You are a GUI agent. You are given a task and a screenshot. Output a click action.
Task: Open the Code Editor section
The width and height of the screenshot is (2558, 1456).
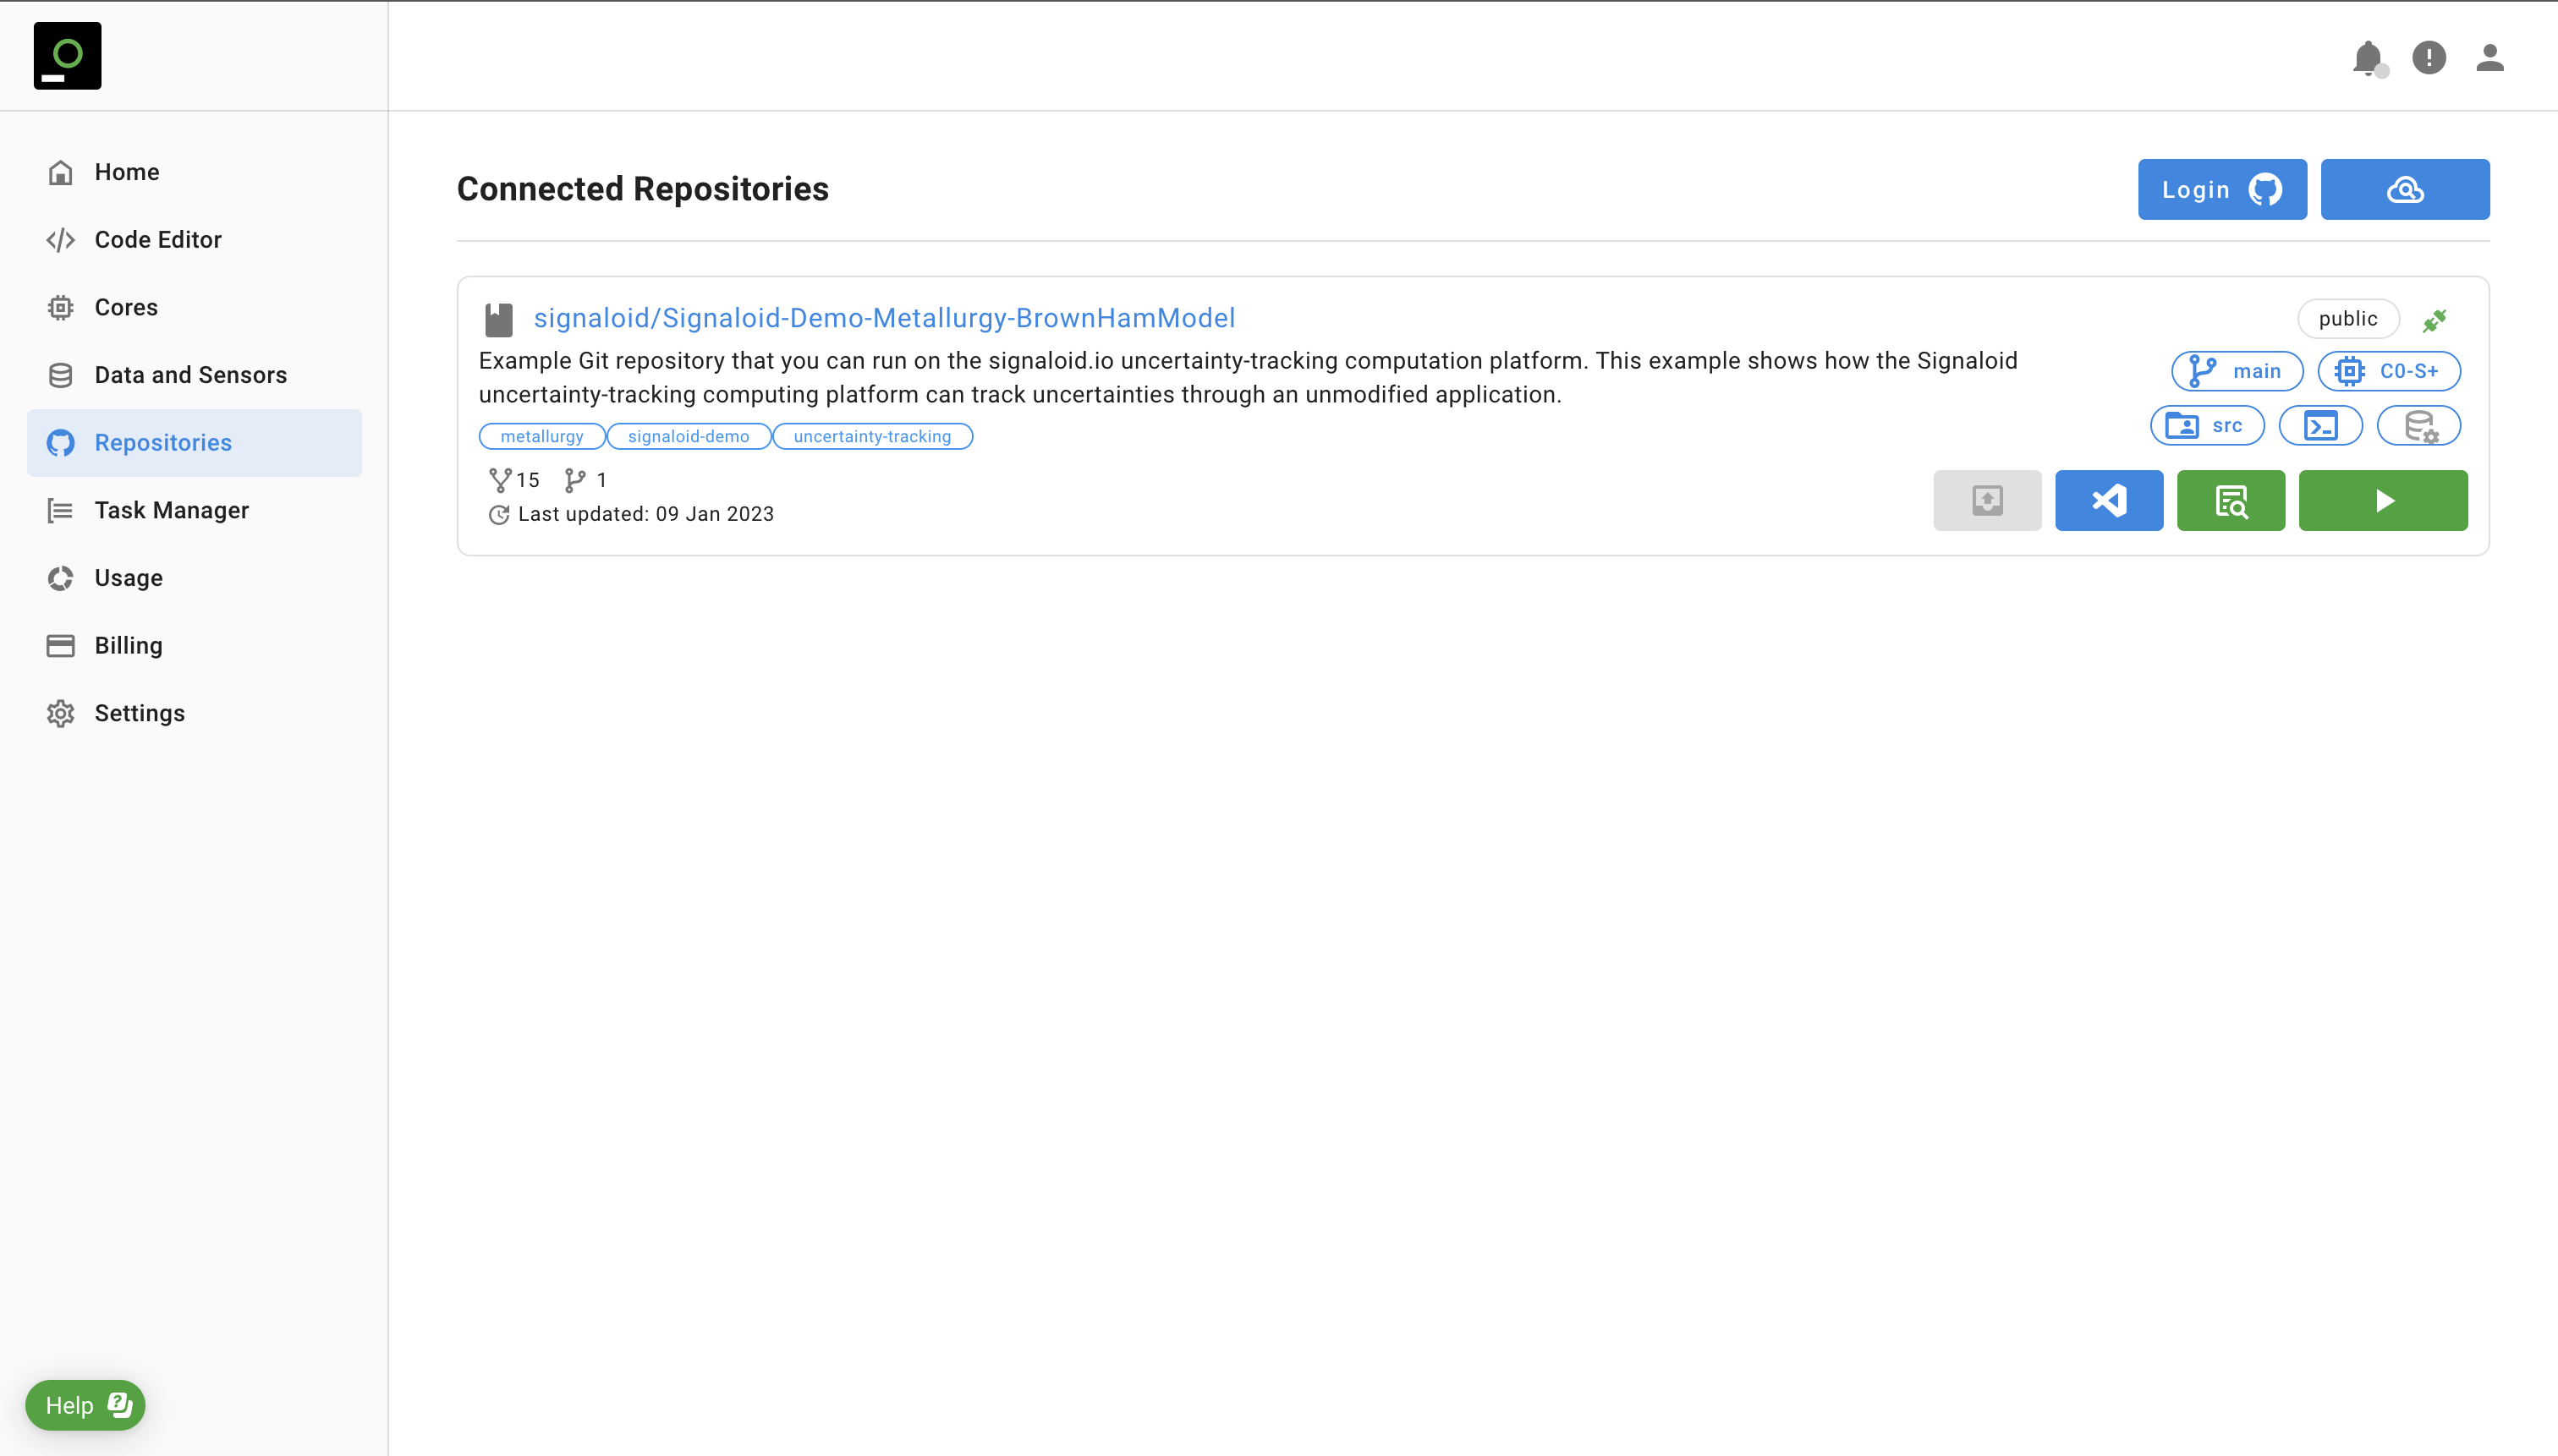[157, 240]
